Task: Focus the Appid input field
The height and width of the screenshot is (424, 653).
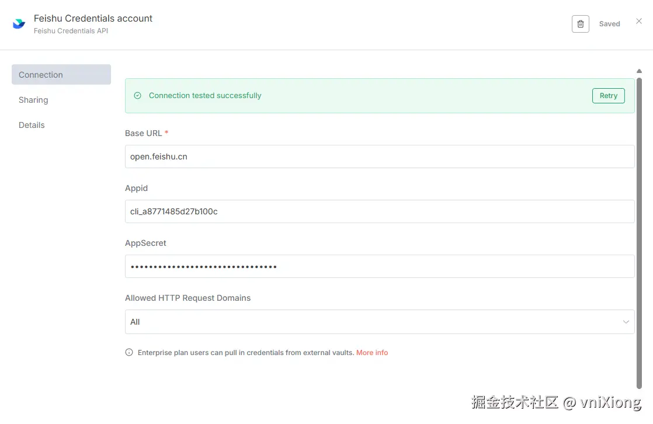Action: (x=380, y=211)
